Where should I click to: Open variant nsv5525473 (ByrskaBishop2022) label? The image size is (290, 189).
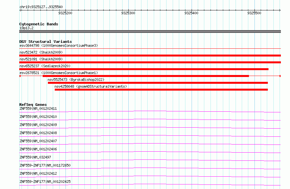76,80
